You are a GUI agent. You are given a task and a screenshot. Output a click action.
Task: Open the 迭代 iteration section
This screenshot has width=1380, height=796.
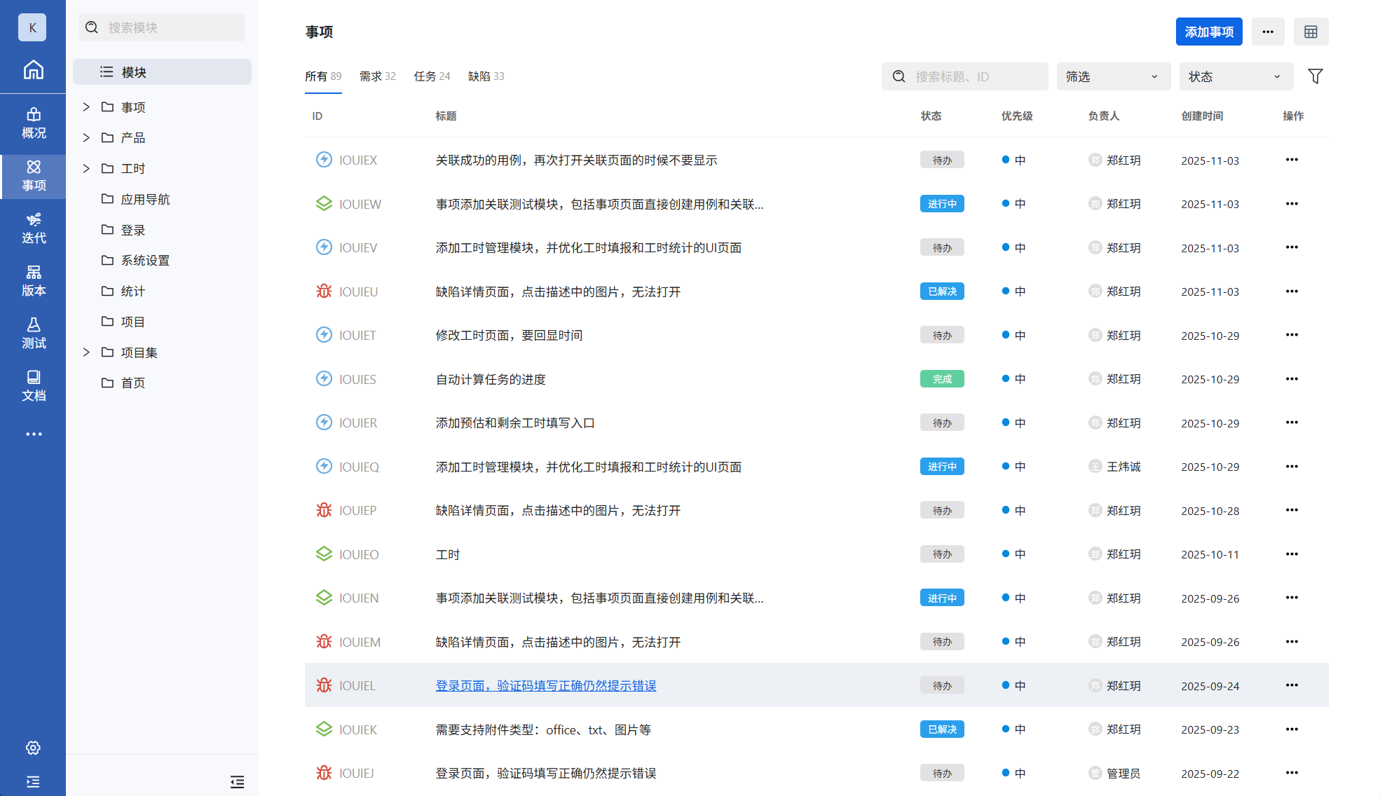coord(33,228)
